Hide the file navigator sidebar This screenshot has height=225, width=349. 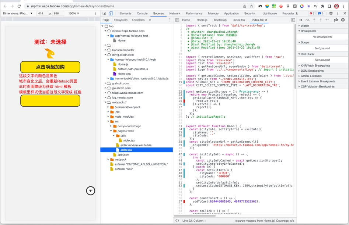click(x=177, y=20)
